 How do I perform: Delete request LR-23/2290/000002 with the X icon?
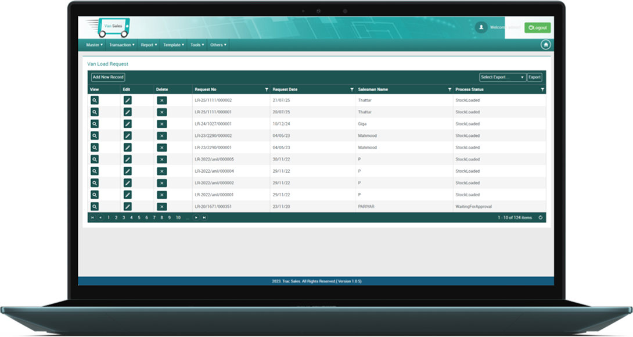[161, 135]
